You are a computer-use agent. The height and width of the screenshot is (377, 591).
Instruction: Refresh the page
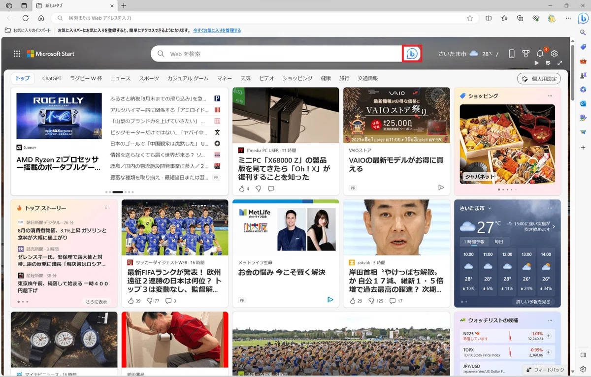click(x=25, y=18)
